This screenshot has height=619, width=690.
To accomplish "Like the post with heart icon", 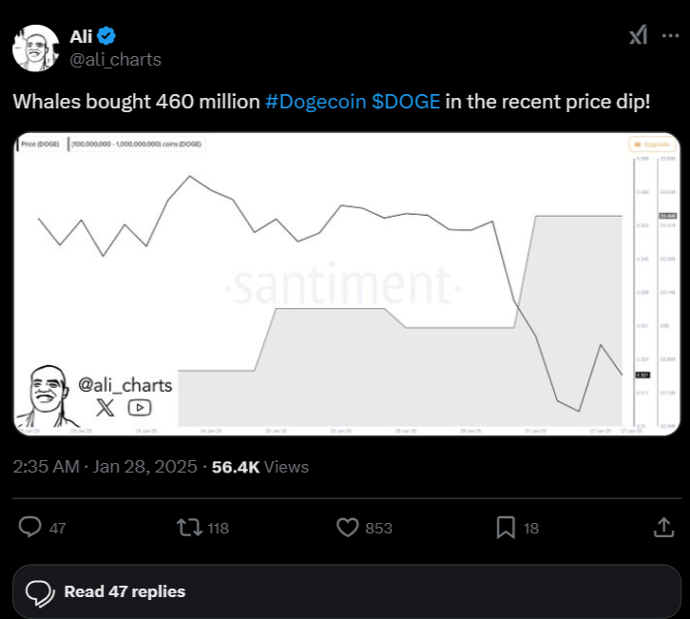I will [x=348, y=527].
